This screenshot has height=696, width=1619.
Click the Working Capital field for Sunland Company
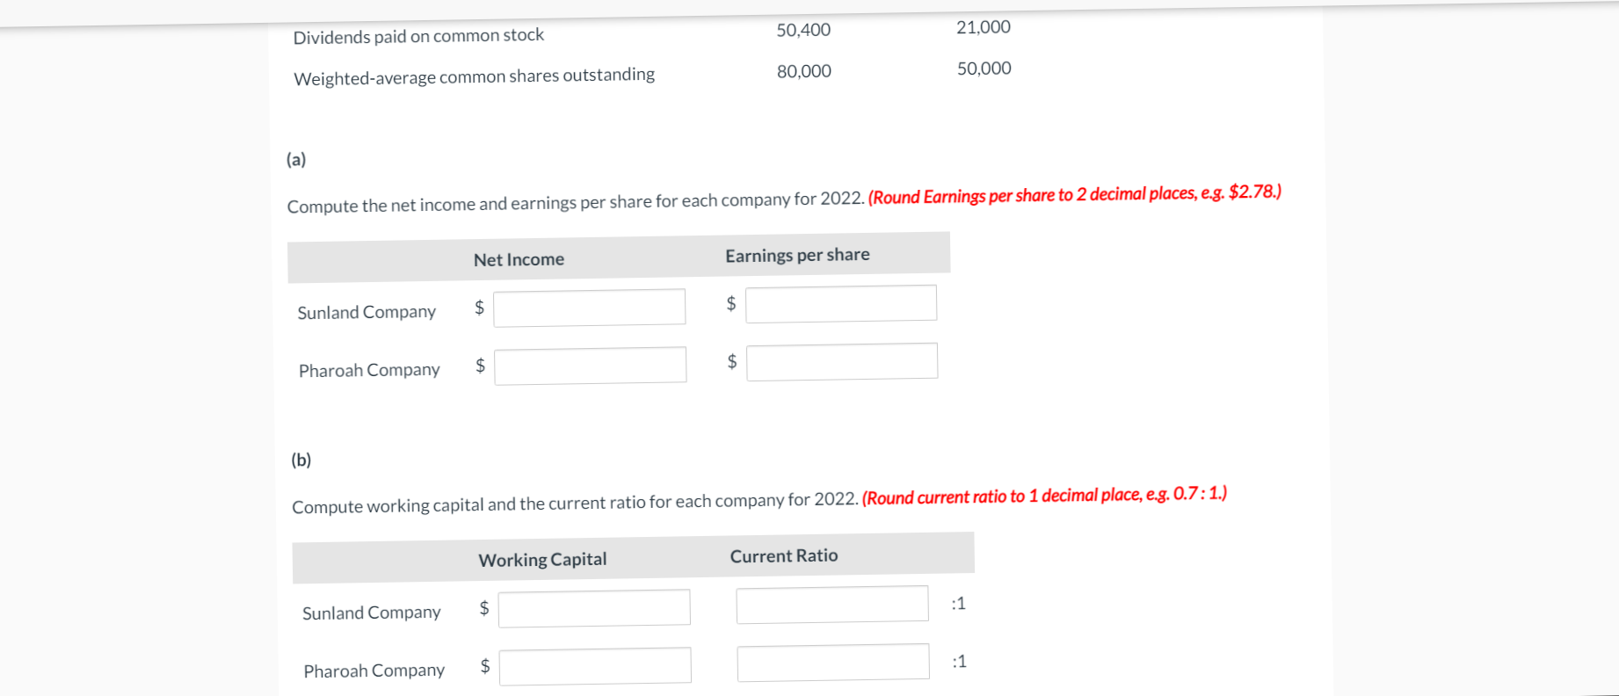point(594,606)
